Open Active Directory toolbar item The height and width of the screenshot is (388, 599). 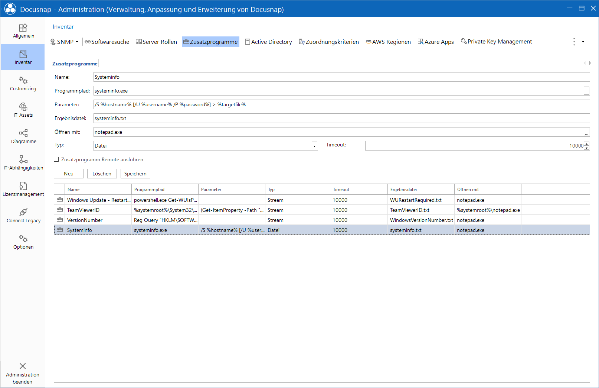(268, 42)
